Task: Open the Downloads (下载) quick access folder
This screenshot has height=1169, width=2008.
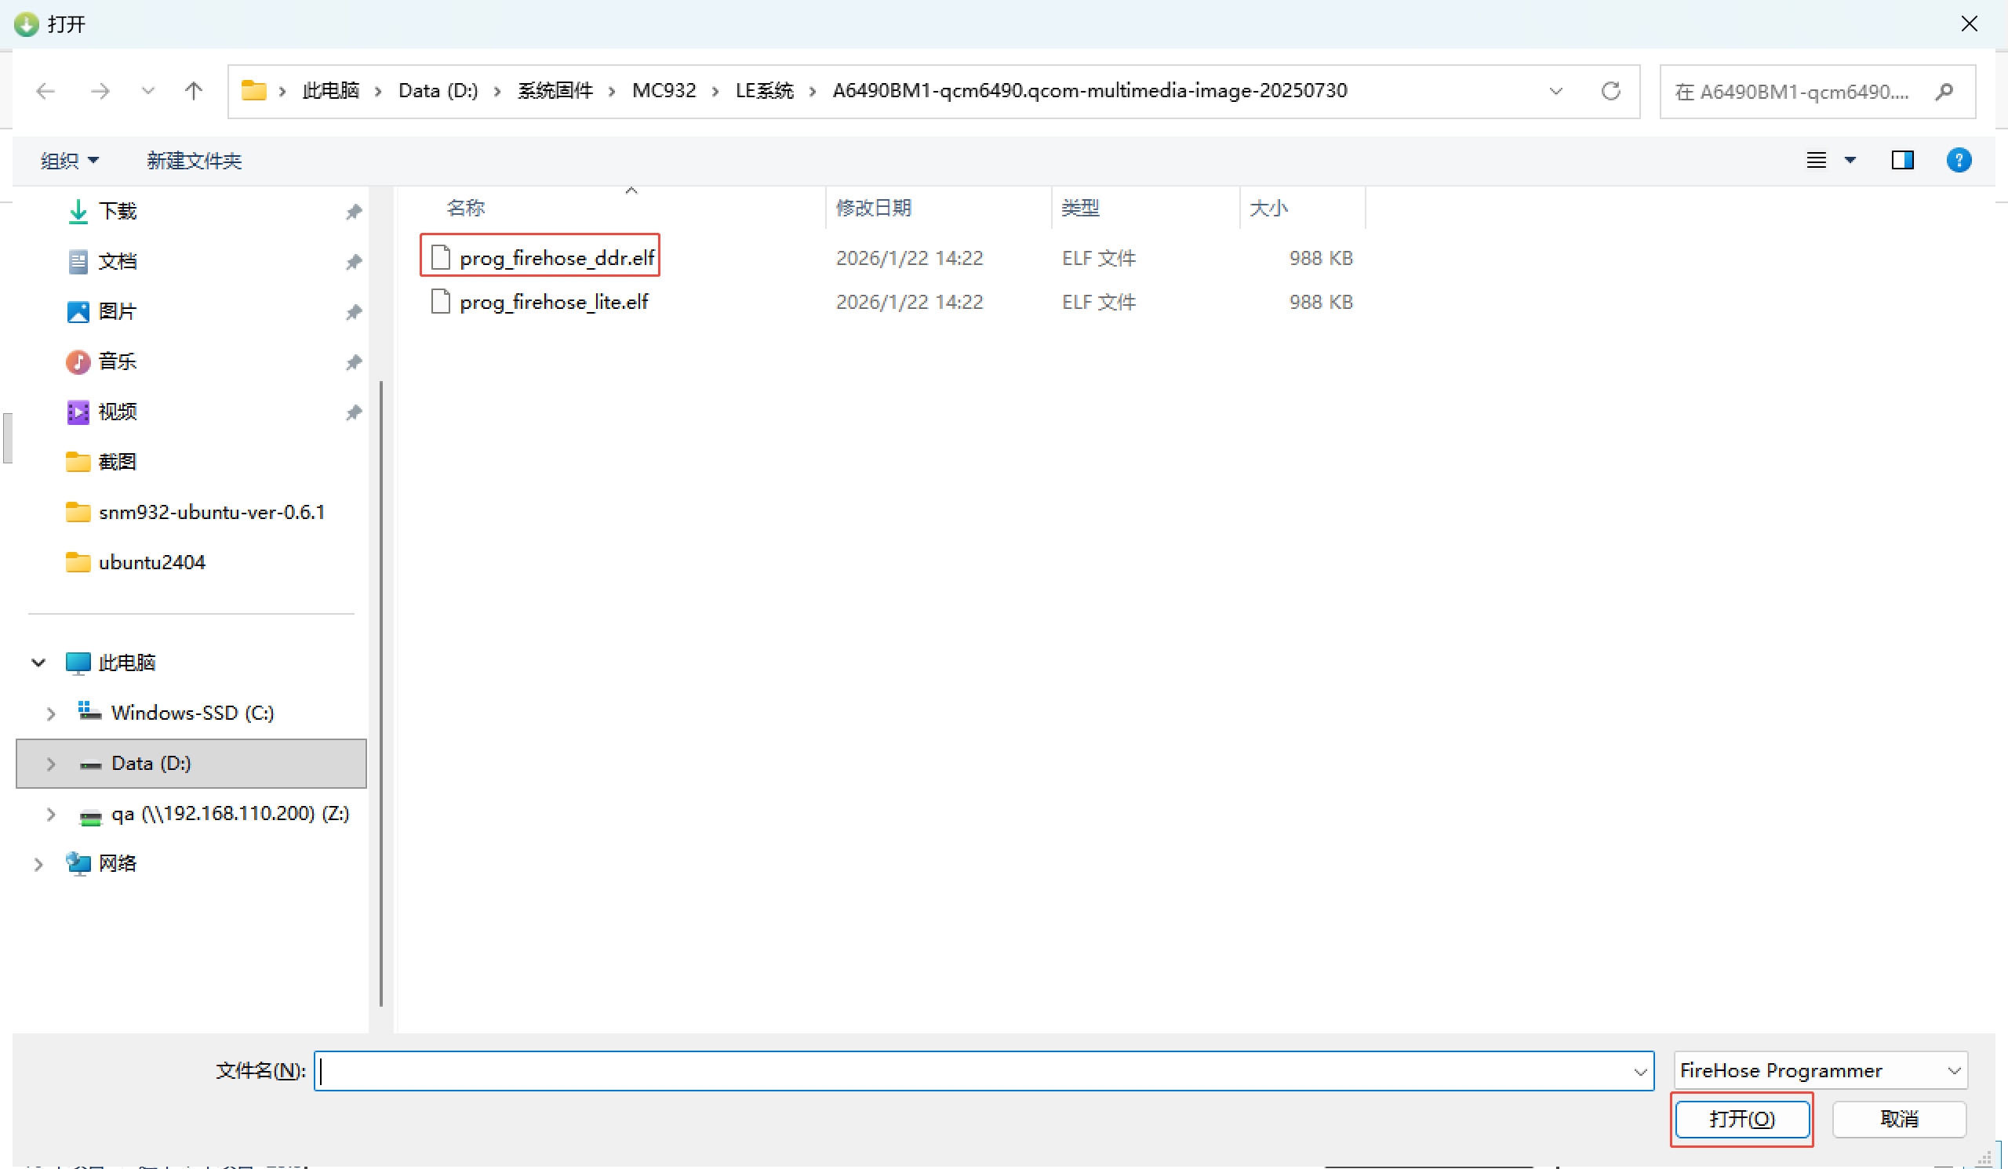Action: 118,212
